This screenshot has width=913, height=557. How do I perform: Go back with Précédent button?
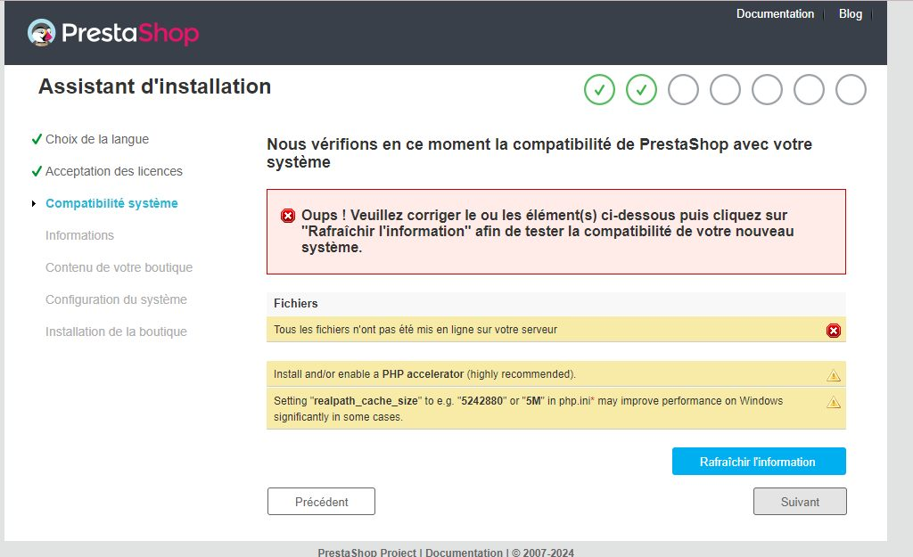(x=321, y=502)
